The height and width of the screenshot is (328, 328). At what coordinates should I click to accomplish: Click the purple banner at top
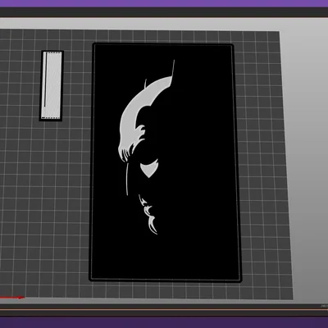(x=164, y=3)
